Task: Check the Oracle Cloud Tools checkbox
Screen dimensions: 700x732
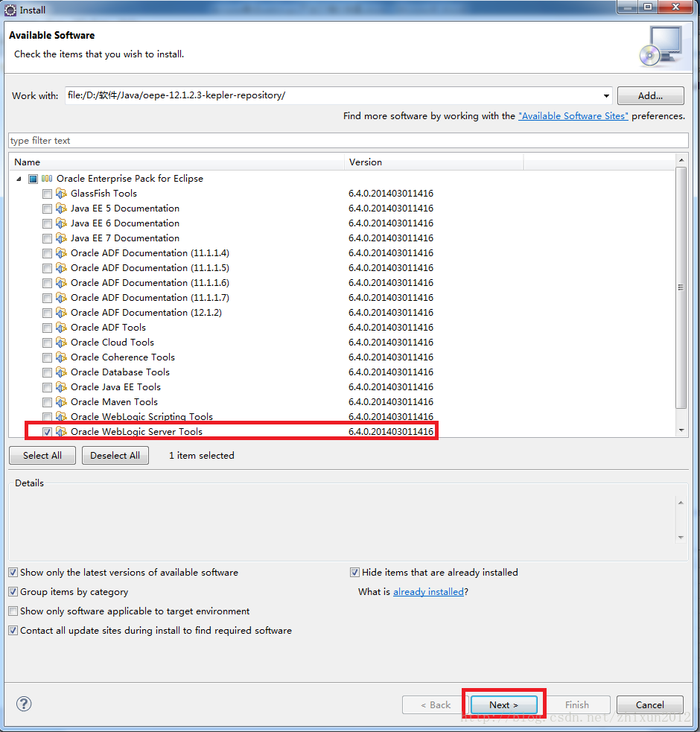Action: point(47,343)
